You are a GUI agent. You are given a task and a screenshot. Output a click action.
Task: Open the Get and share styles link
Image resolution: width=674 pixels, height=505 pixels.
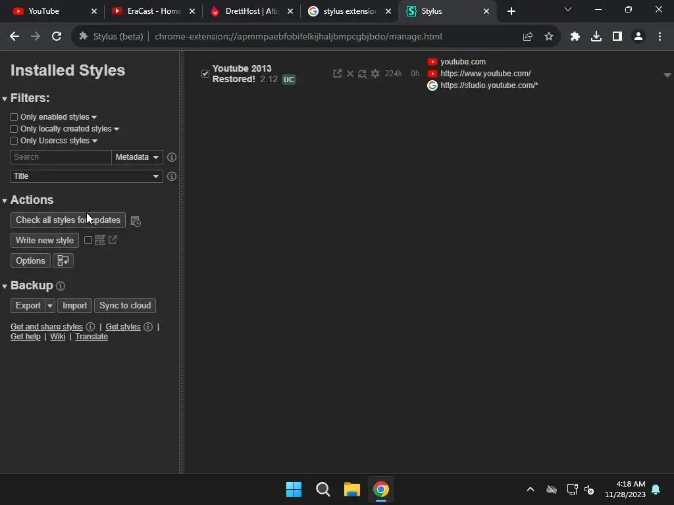pyautogui.click(x=47, y=327)
